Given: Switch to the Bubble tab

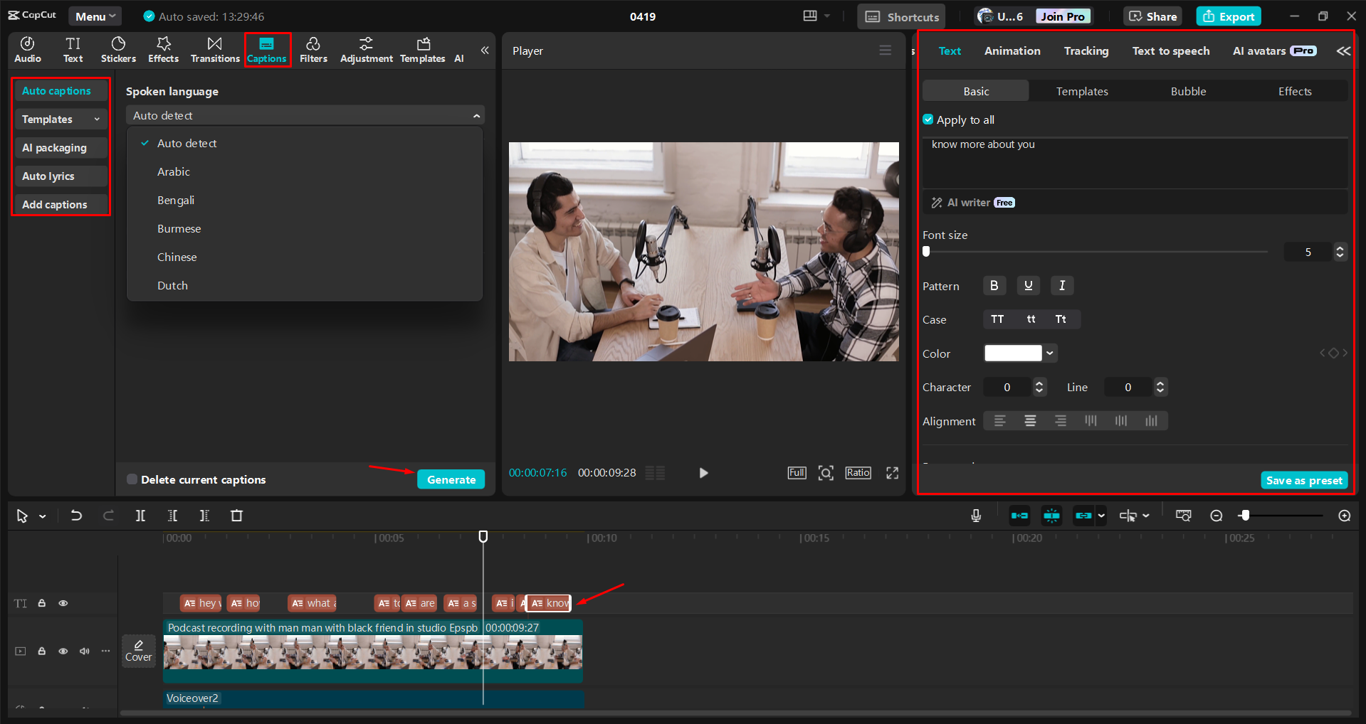Looking at the screenshot, I should pyautogui.click(x=1187, y=90).
